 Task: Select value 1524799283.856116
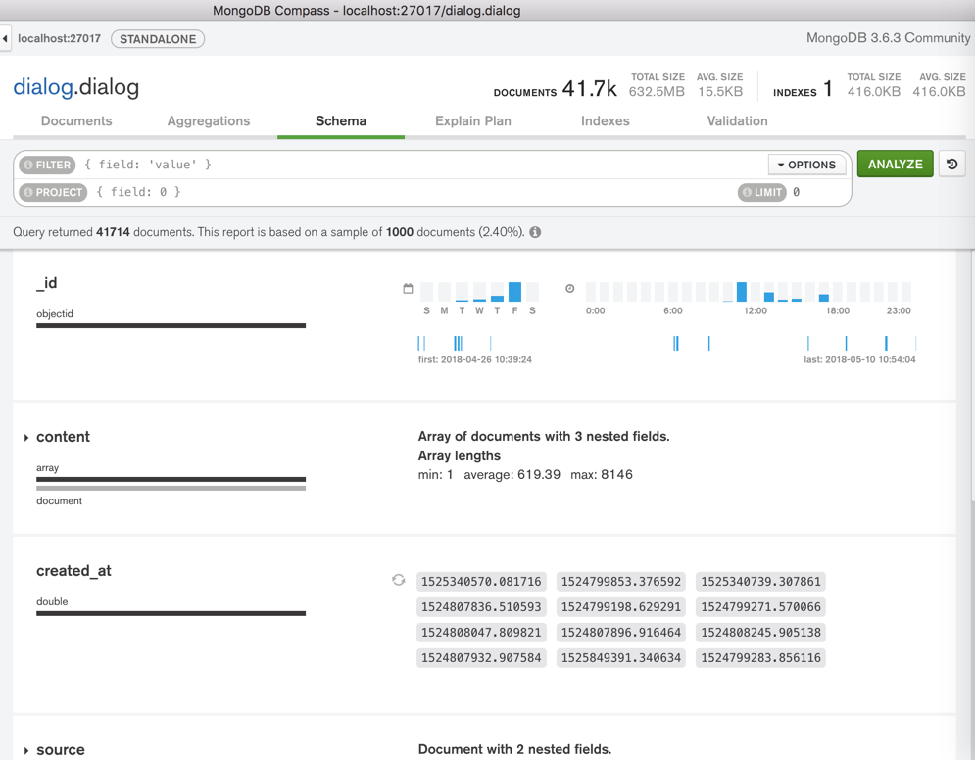coord(760,658)
